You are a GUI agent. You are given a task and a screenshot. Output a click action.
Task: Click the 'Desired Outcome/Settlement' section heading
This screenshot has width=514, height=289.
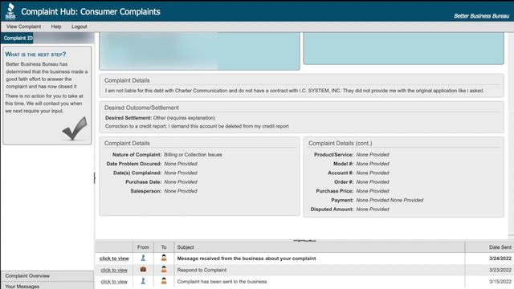141,108
